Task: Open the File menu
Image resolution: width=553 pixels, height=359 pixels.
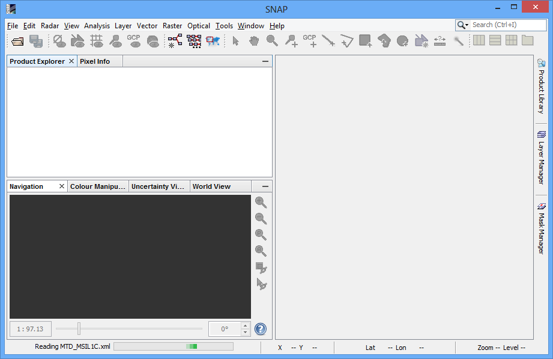Action: pyautogui.click(x=13, y=26)
